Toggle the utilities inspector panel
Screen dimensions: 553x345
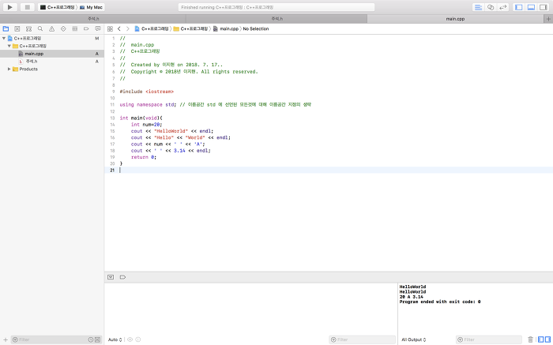[x=544, y=7]
